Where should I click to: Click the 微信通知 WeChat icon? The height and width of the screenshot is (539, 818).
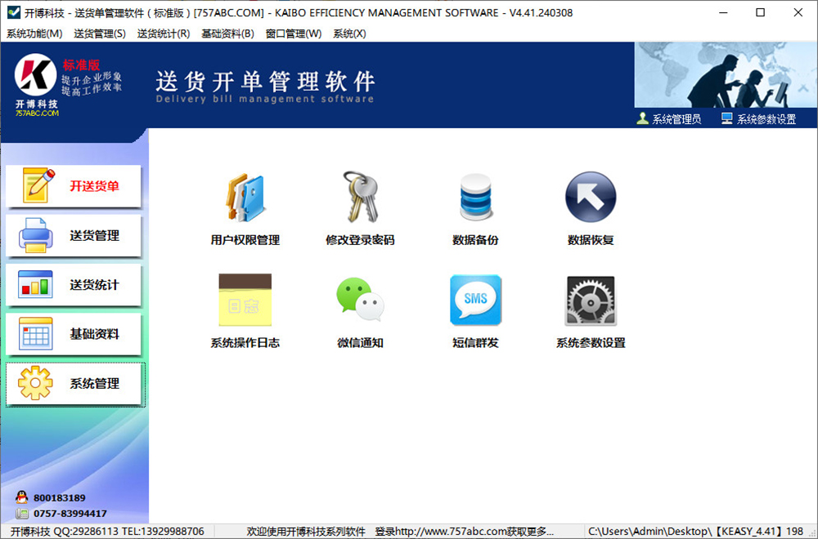[360, 300]
